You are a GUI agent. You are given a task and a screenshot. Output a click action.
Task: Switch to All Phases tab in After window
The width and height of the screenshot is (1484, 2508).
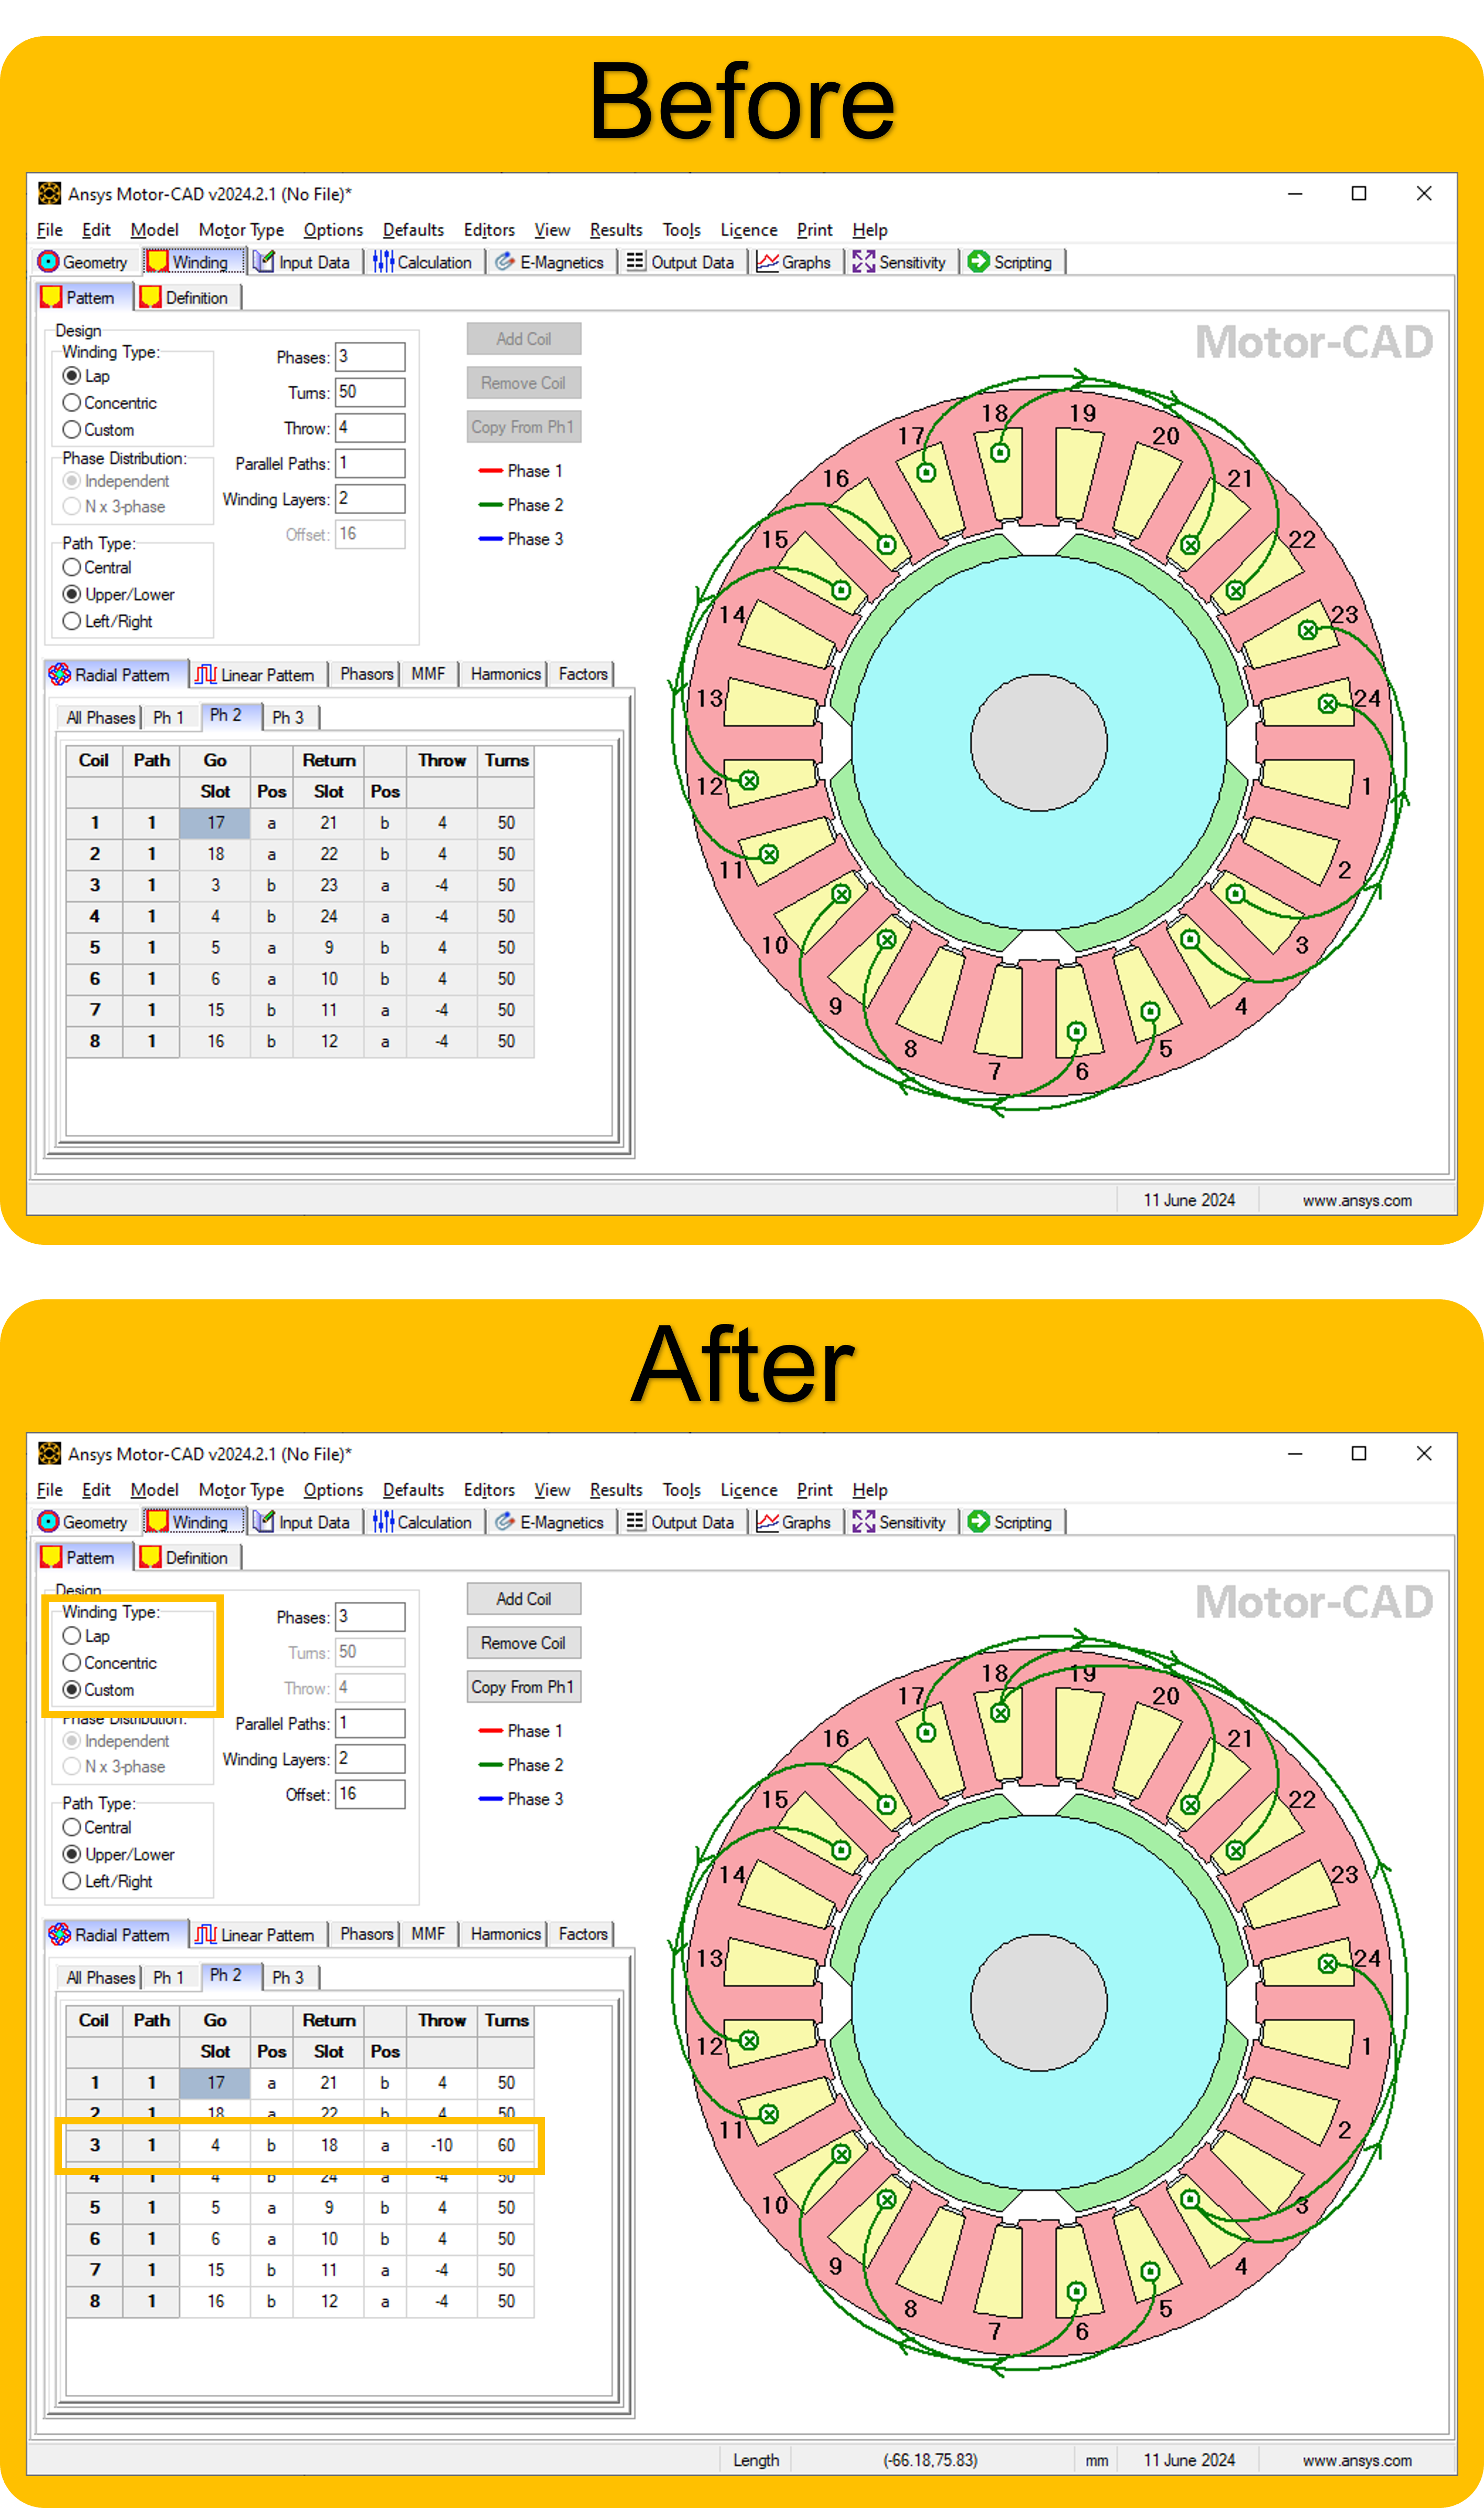[x=100, y=1977]
